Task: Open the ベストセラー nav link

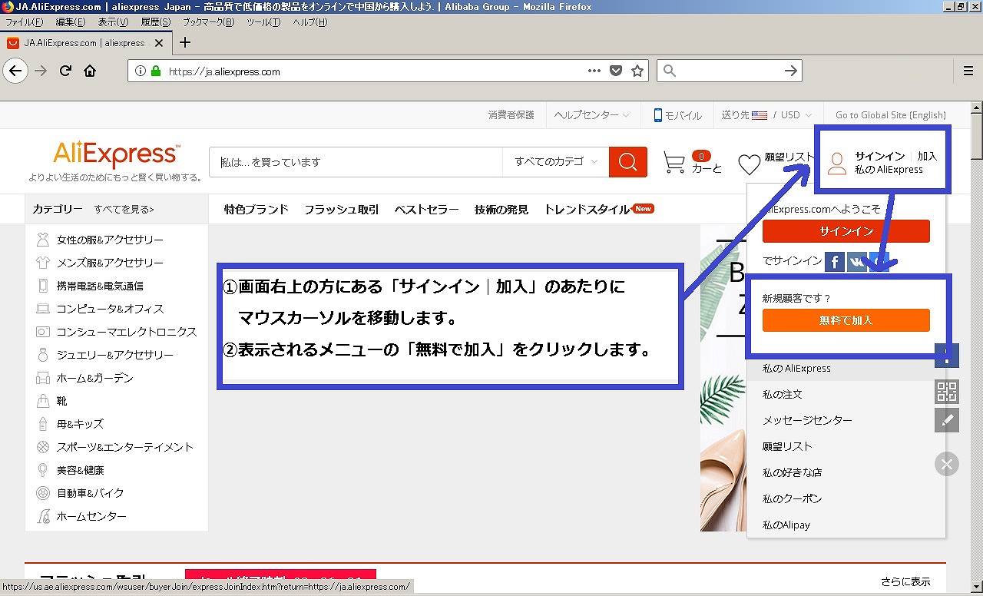Action: pyautogui.click(x=427, y=209)
